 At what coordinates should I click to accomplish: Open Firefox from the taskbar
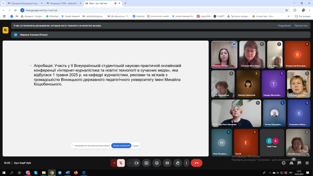coord(76,173)
